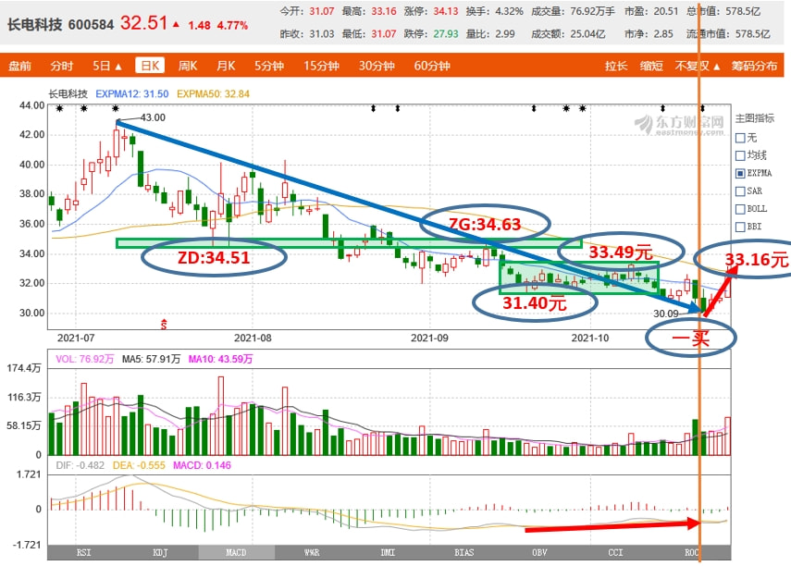Screen dimensions: 791x566
Task: Switch to the 月K monthly tab
Action: pos(226,66)
